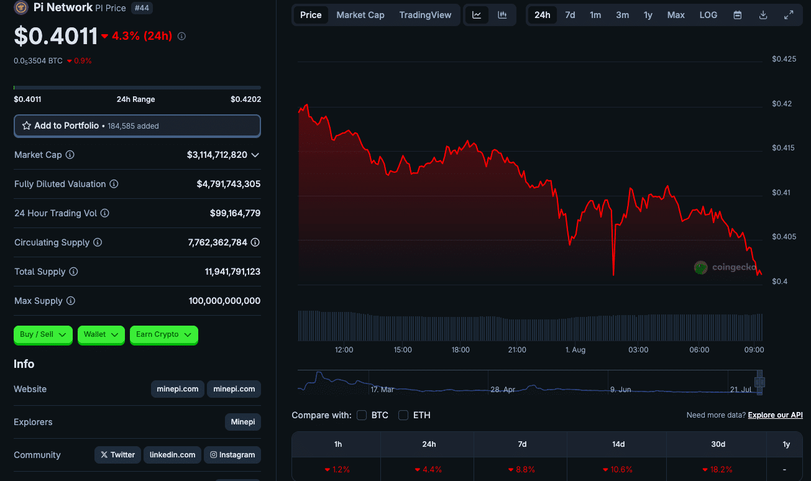Switch to line chart view icon

pyautogui.click(x=477, y=15)
